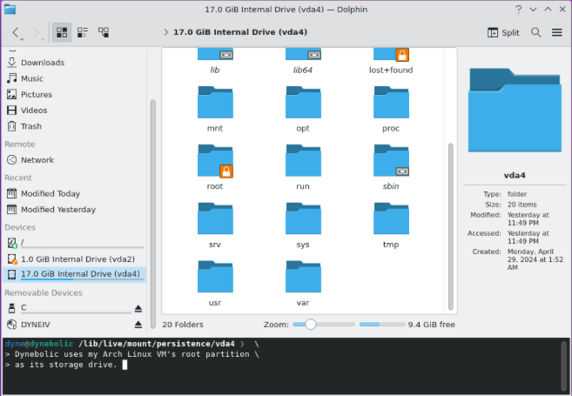Open the Dolphin window menu icon
The image size is (572, 396).
10,9
